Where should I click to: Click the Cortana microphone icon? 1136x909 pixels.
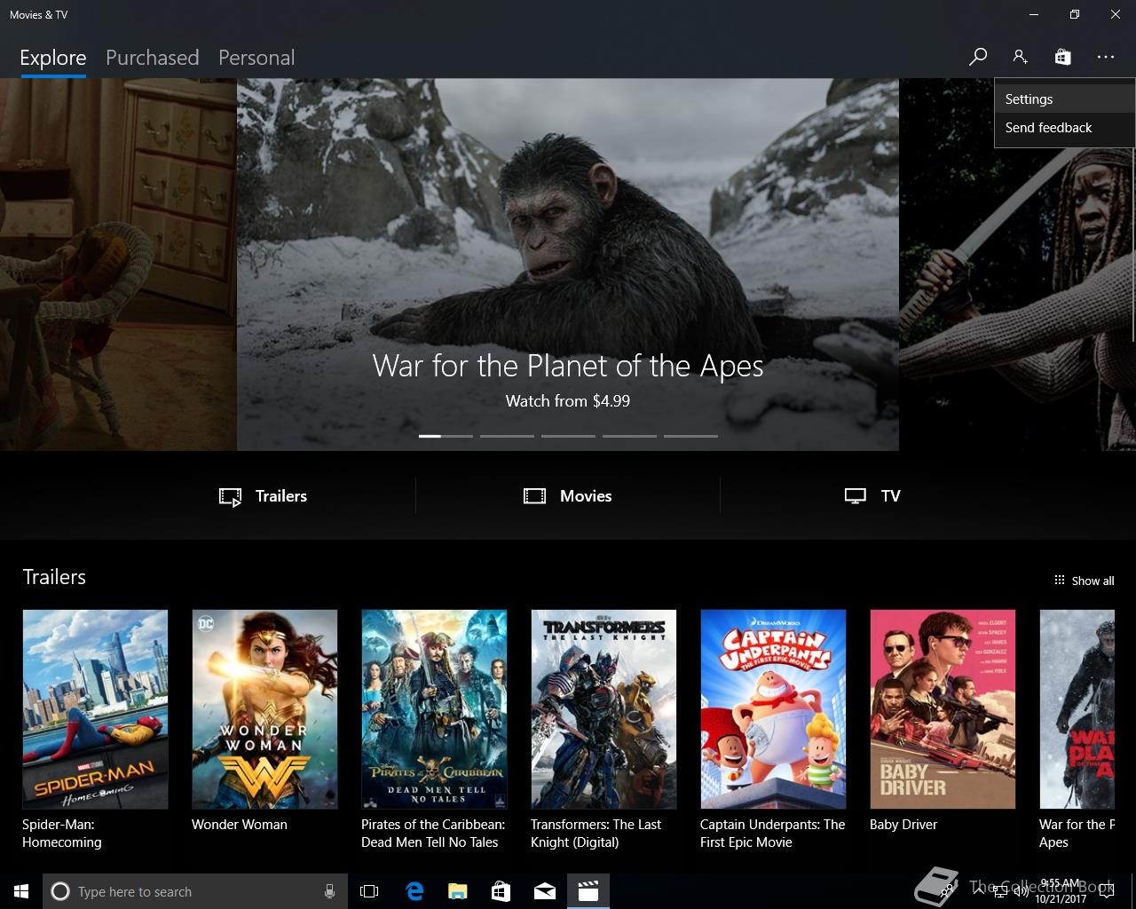click(329, 891)
